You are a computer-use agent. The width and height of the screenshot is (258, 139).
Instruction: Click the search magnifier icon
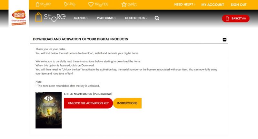coord(157,18)
